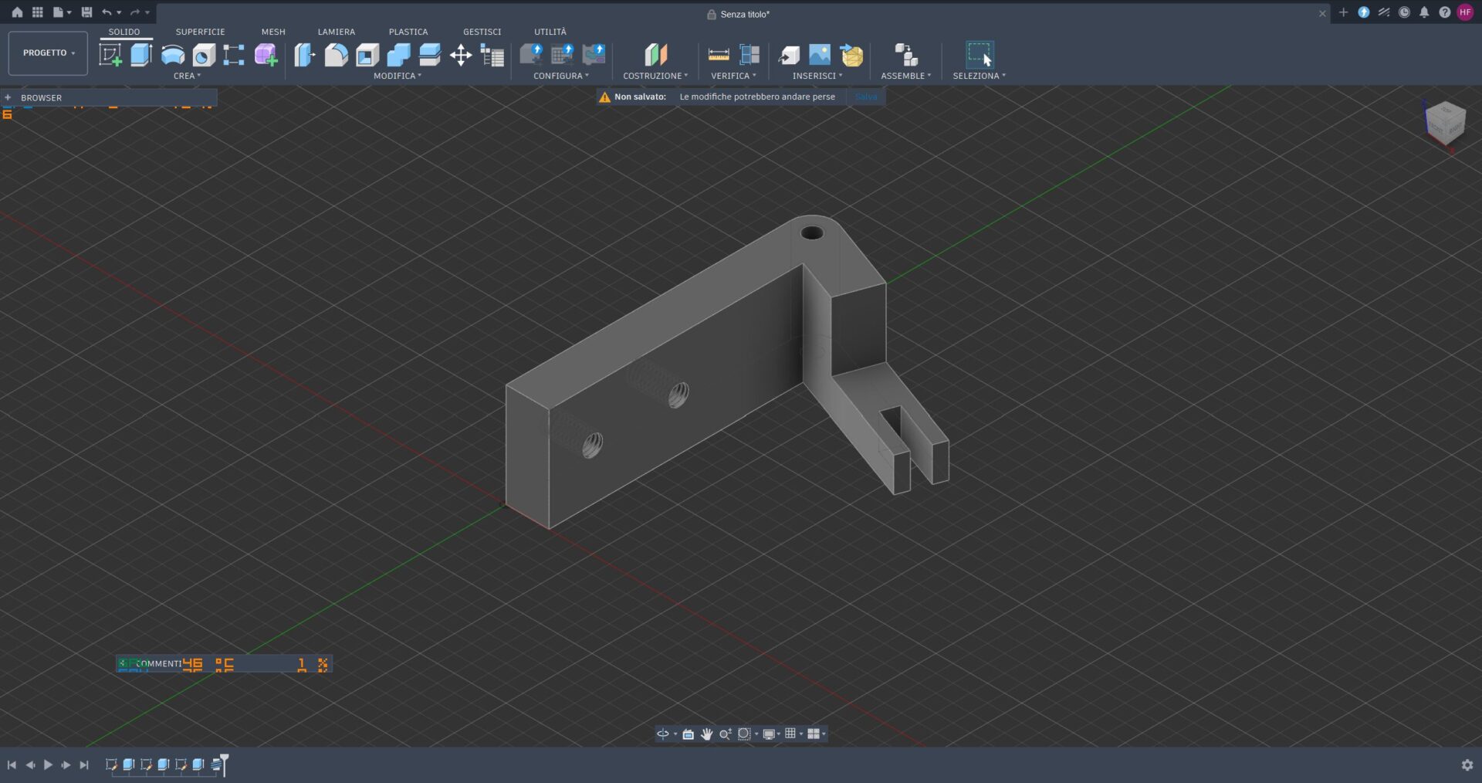Switch to the MESH tab
Image resolution: width=1482 pixels, height=783 pixels.
[x=273, y=32]
